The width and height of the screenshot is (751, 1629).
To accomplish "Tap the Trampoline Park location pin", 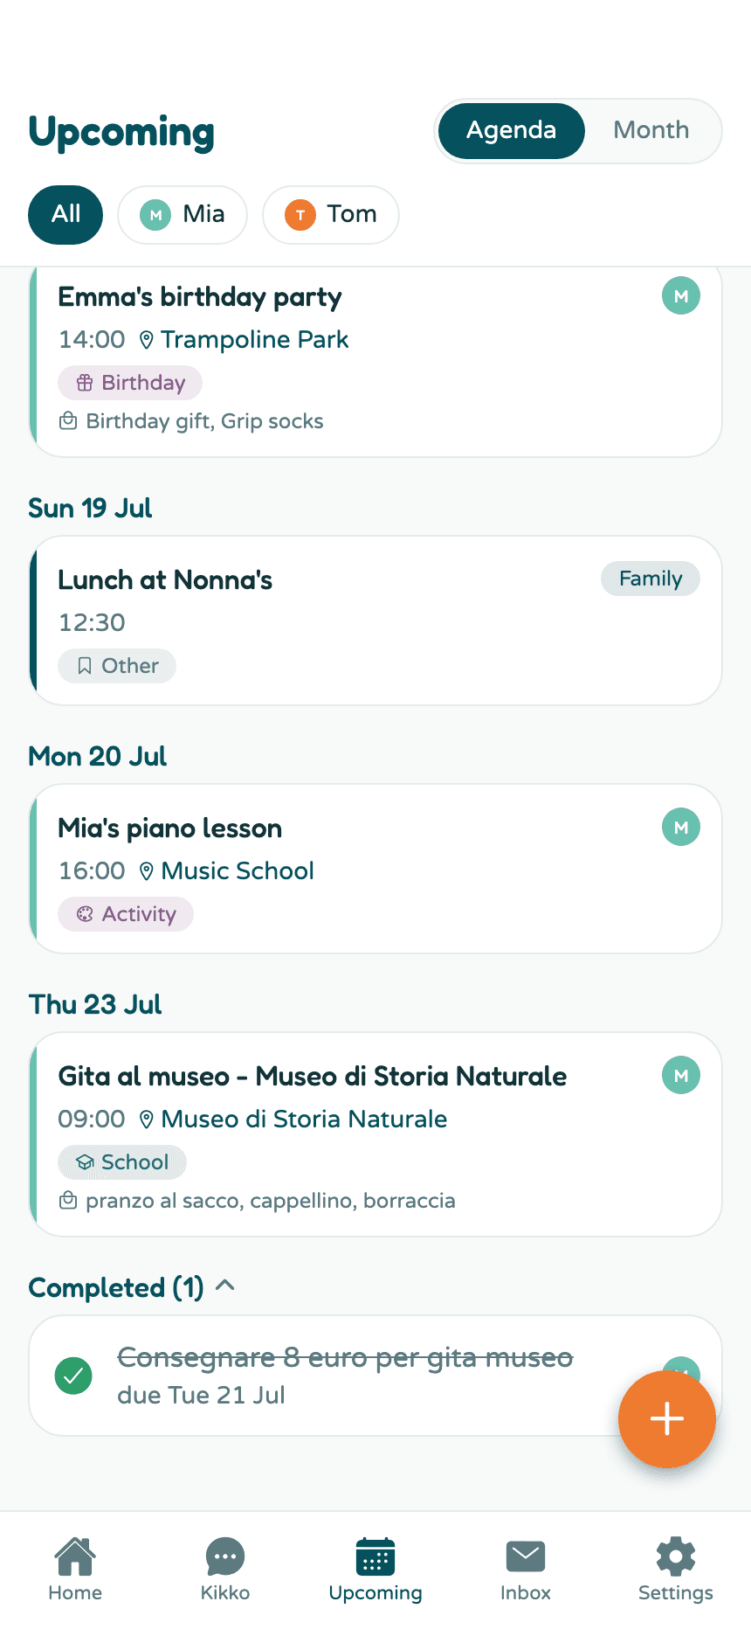I will click(147, 340).
